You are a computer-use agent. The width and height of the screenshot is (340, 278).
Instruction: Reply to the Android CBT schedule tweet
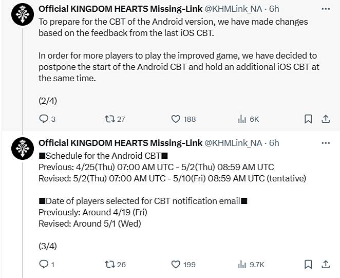[x=46, y=264]
